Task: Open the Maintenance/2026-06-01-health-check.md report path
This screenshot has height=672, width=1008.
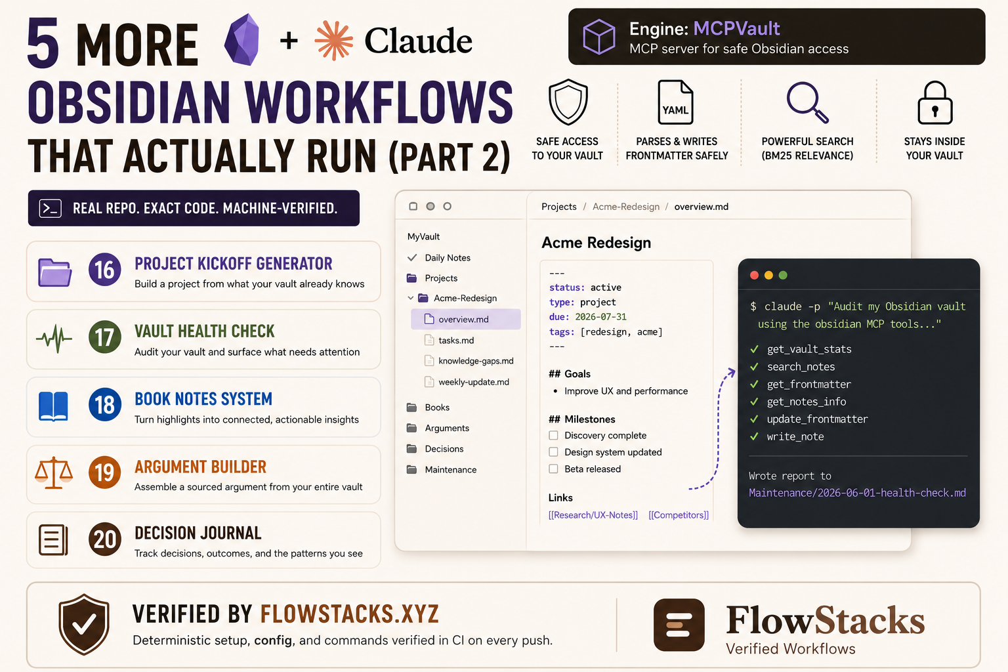Action: tap(857, 493)
